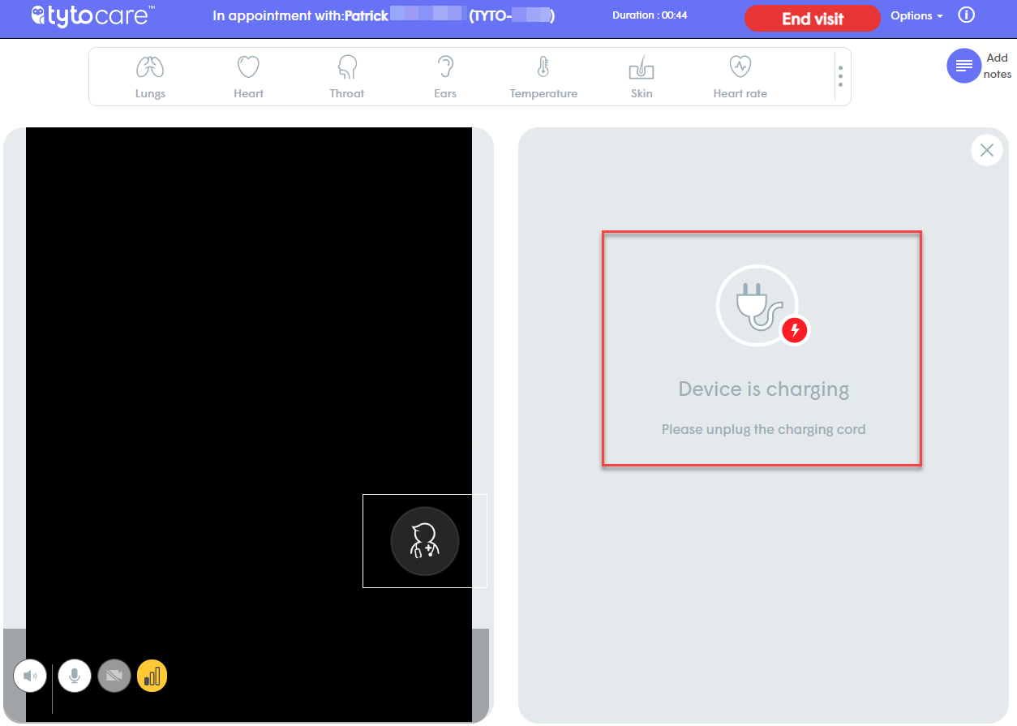The image size is (1017, 726).
Task: Start the Ears examination
Action: 444,75
